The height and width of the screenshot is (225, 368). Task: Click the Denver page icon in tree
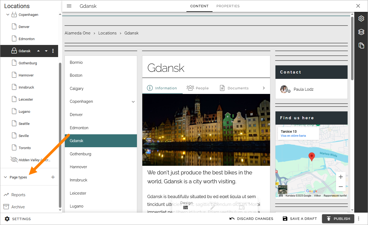[14, 27]
